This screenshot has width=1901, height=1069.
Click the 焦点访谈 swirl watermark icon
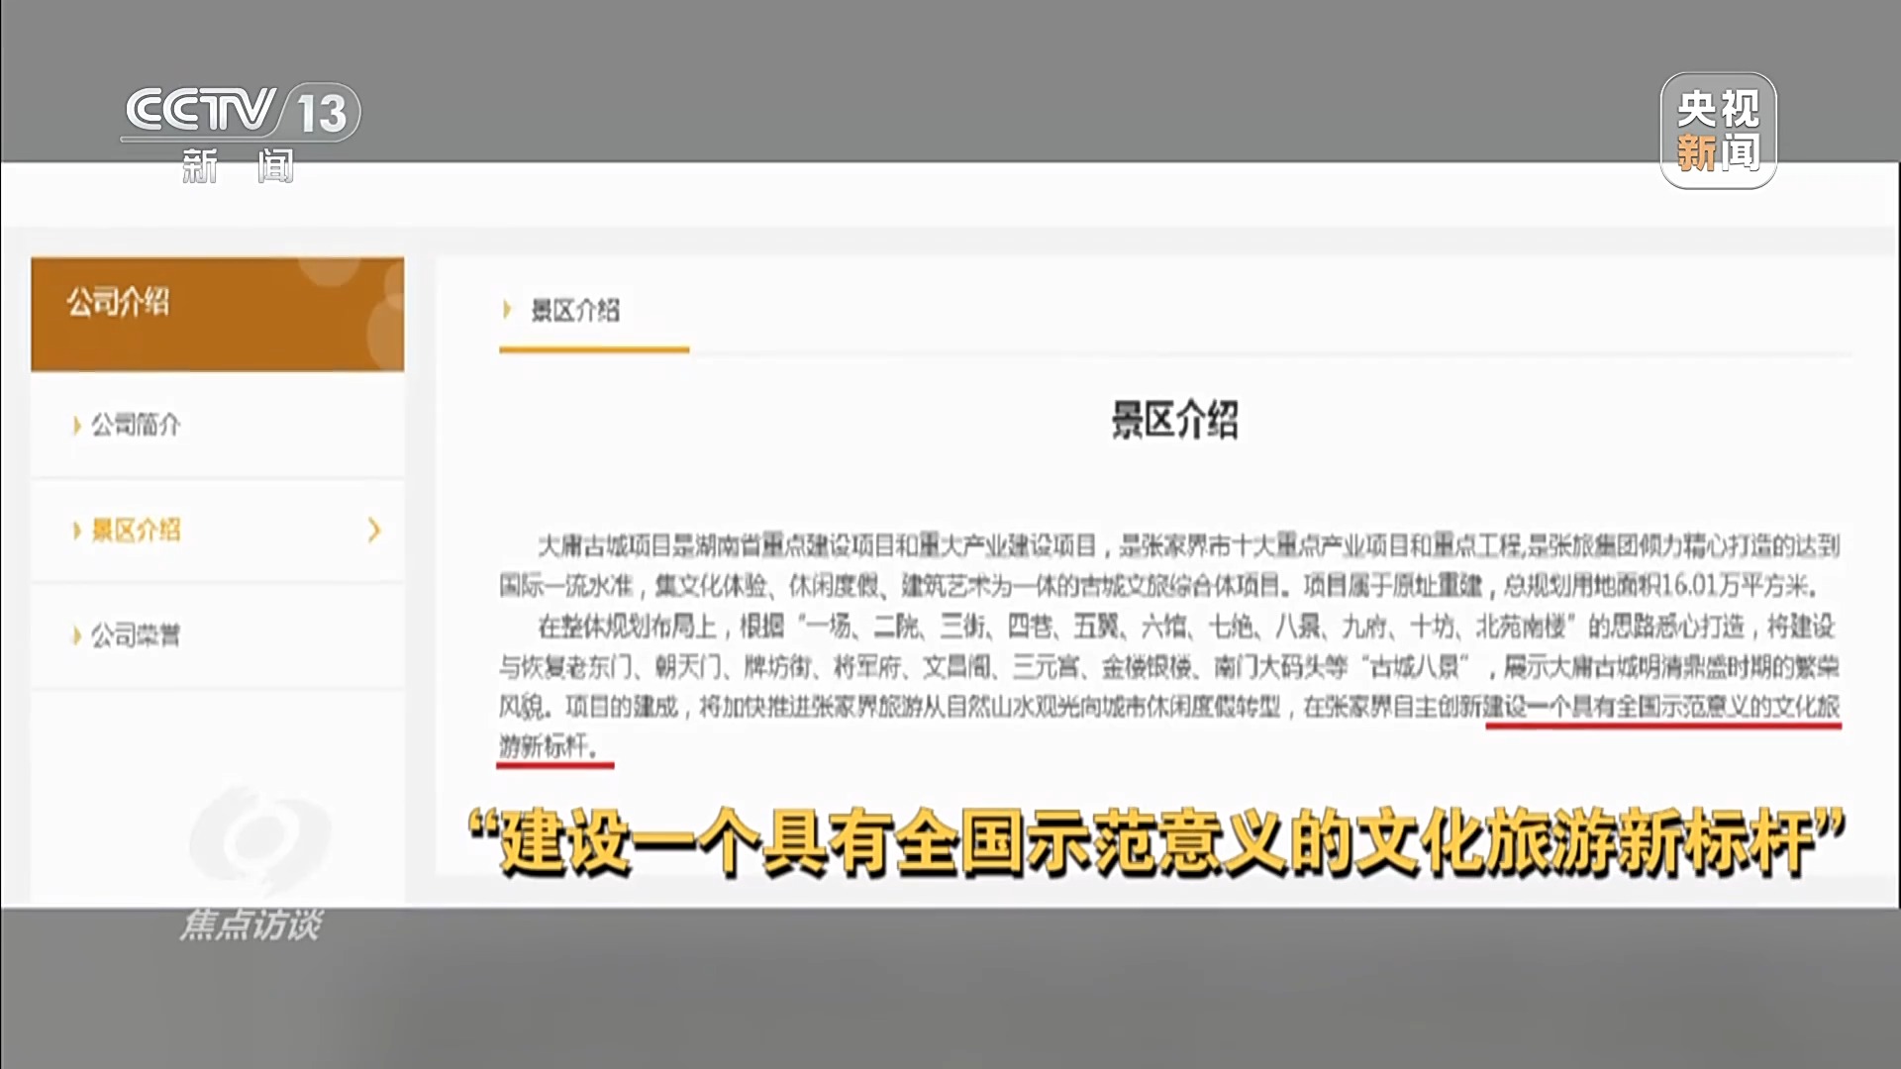point(259,841)
